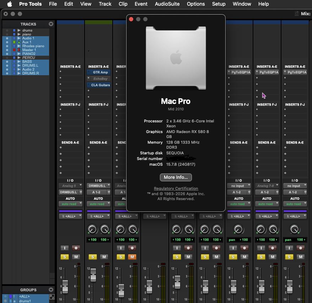Open auto read selector on Analog 5 strip
Viewport: 312px width, 303px height.
tap(70, 204)
